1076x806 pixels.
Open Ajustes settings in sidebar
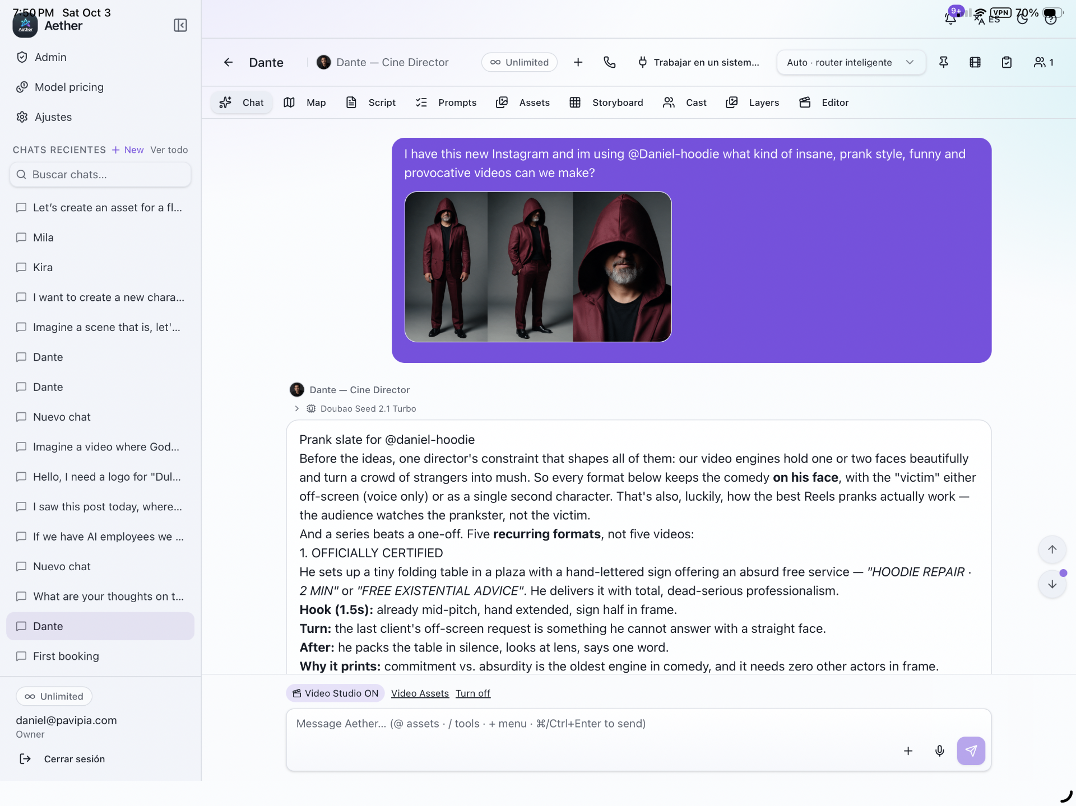click(53, 117)
